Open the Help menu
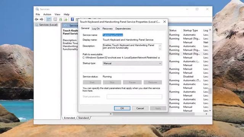Image resolution: width=244 pixels, height=137 pixels. click(66, 14)
